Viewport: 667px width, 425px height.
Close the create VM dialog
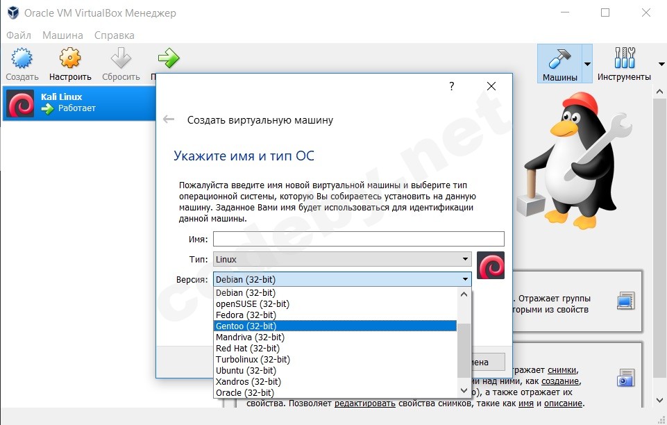[491, 86]
